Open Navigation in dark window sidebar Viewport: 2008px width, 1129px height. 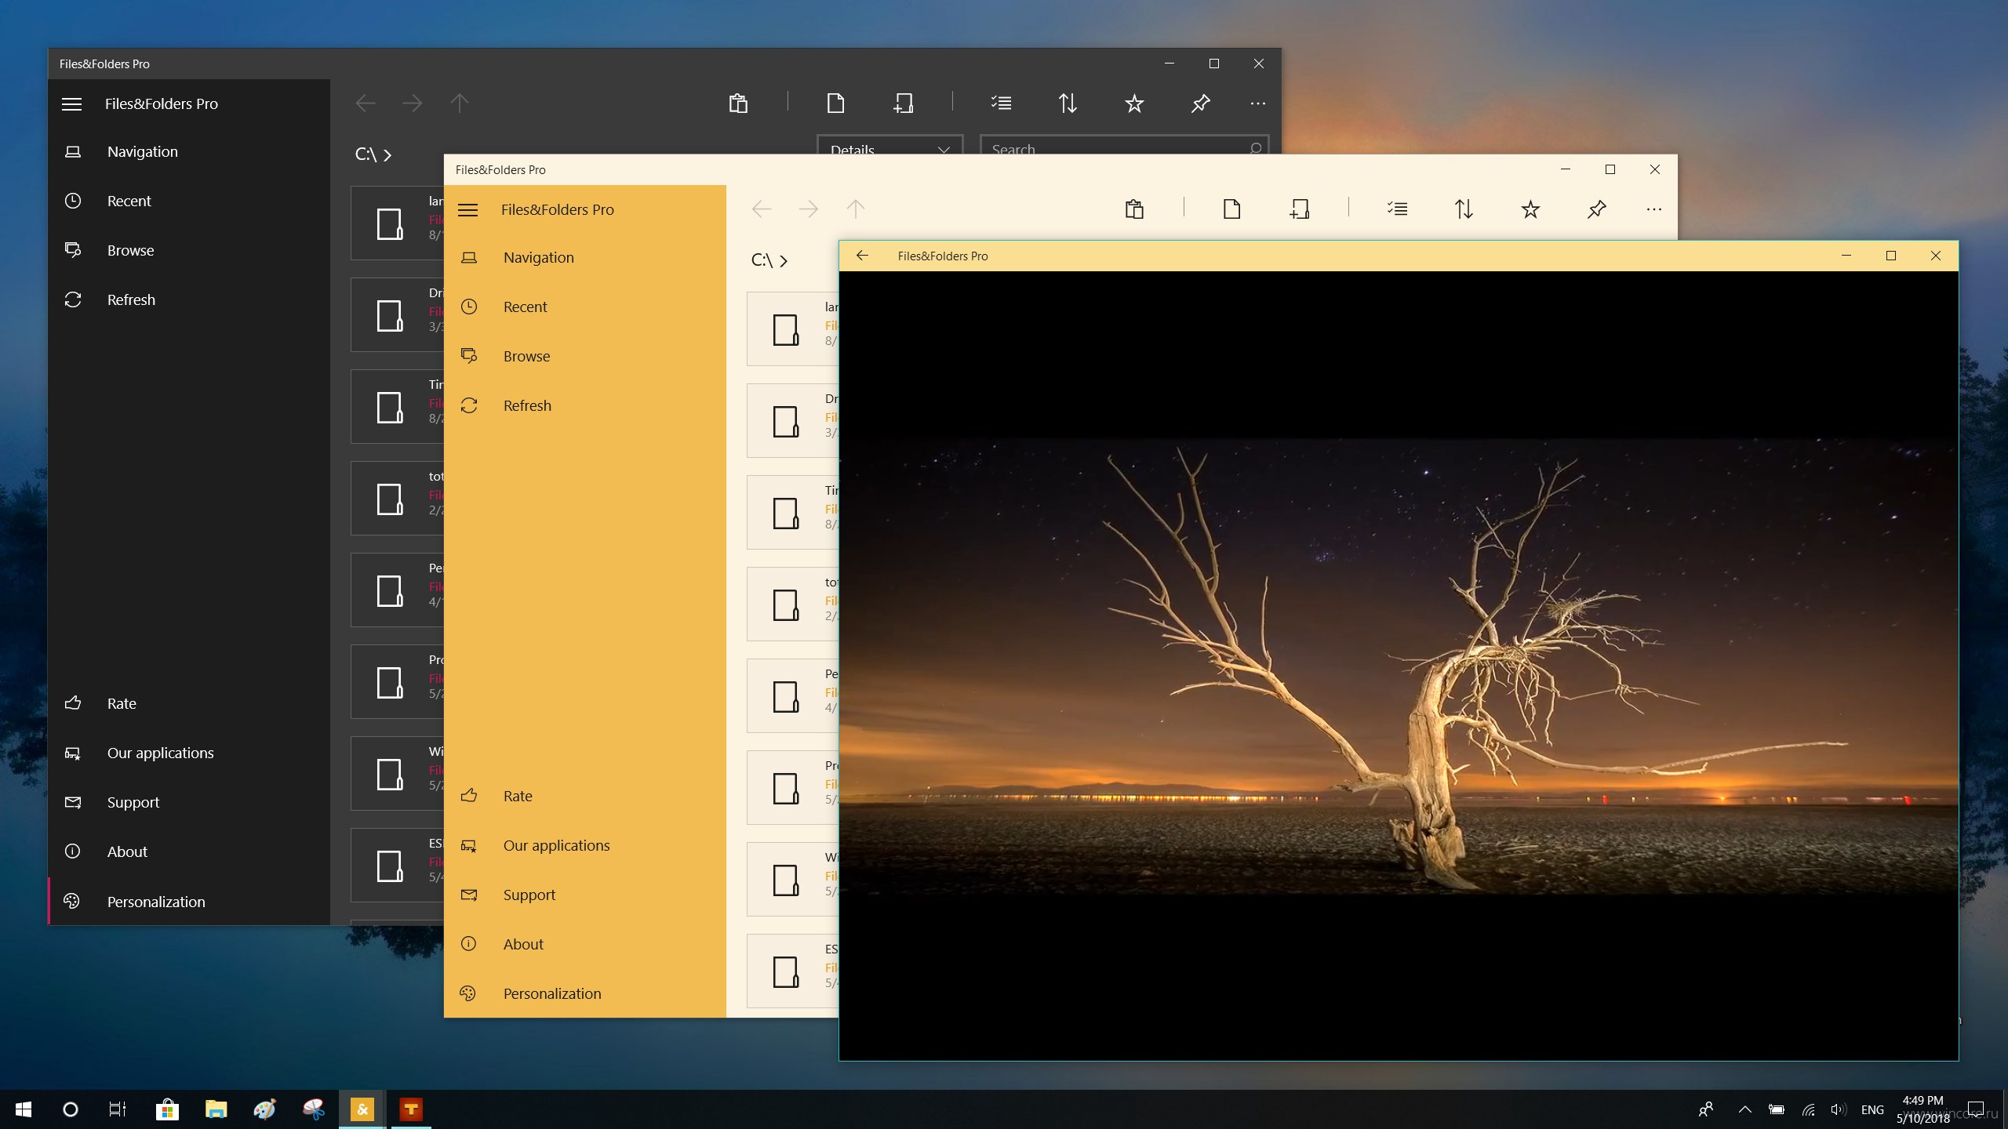(x=189, y=151)
